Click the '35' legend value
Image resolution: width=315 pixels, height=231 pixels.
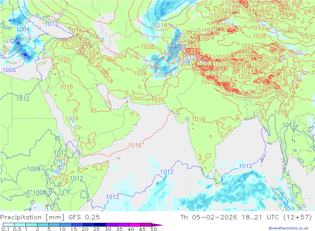119,229
